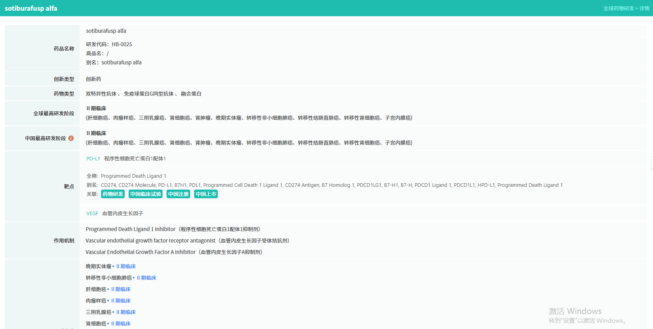The height and width of the screenshot is (329, 653).
Task: Click the 全称 Programmed Death Ligand 1 line
Action: 126,176
